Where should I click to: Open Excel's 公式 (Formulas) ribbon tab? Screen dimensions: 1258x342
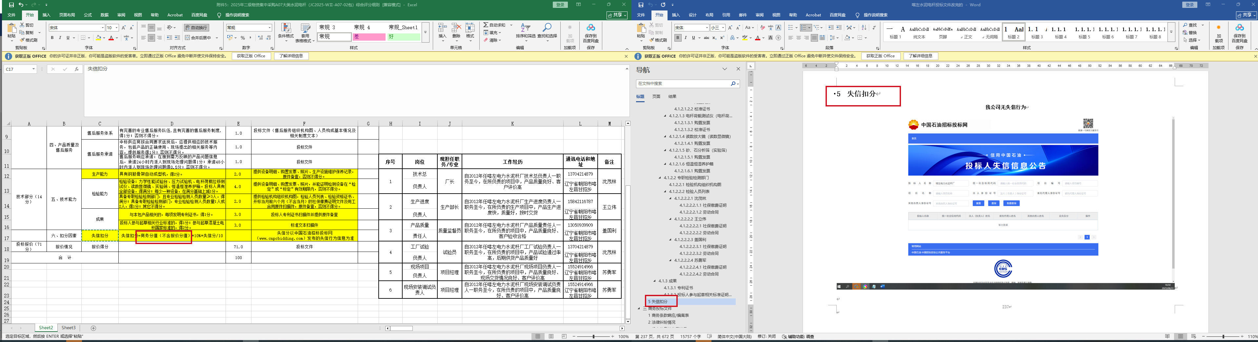pos(88,15)
